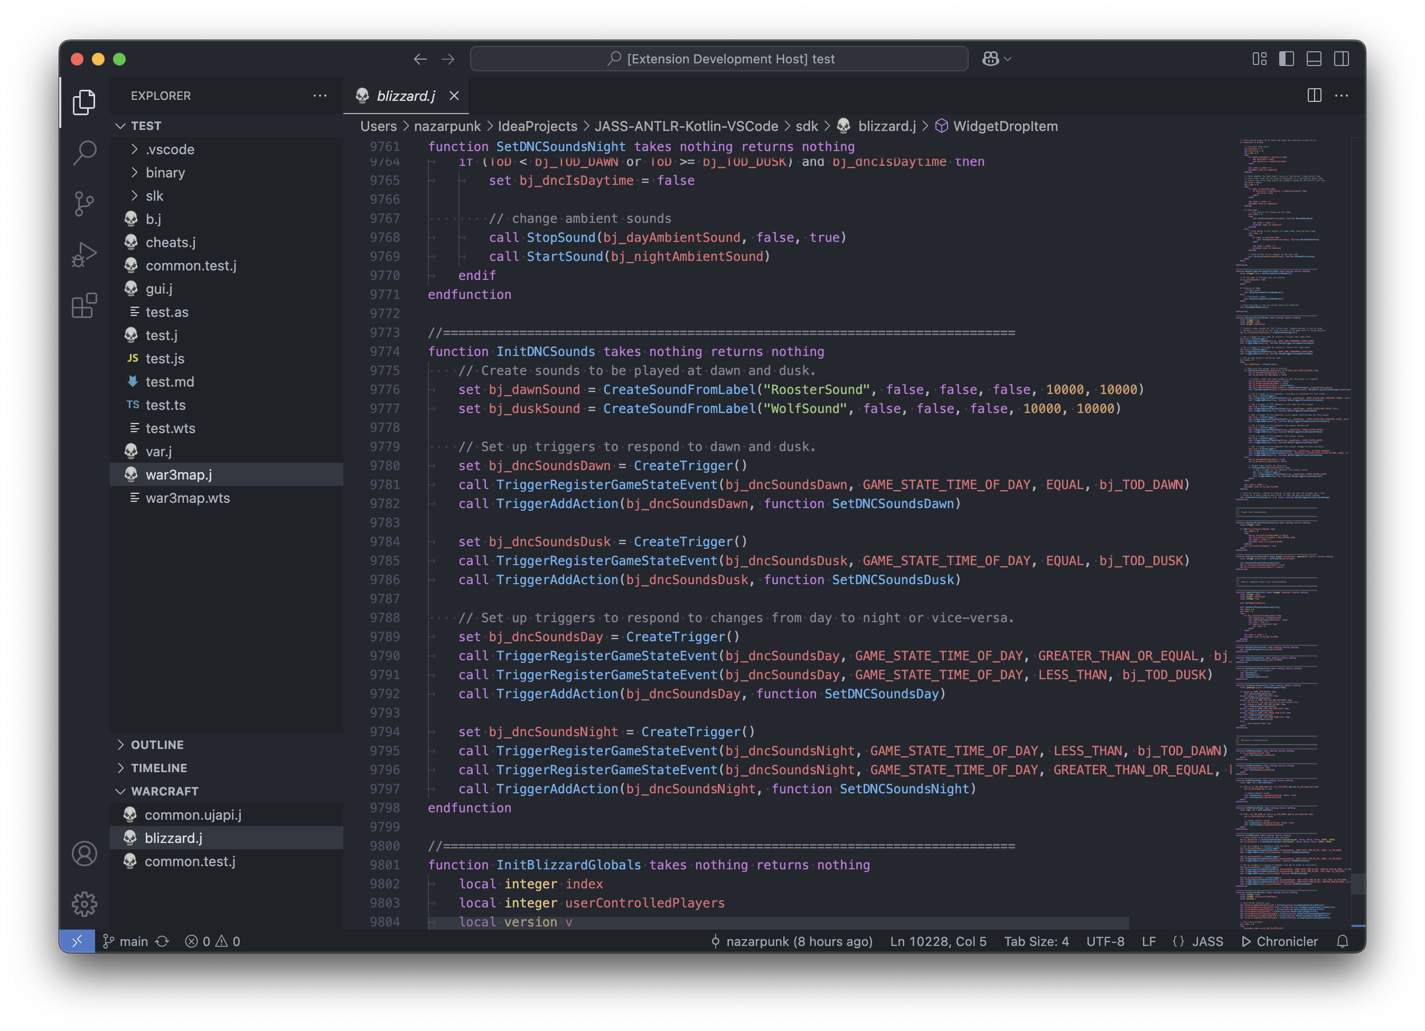The width and height of the screenshot is (1425, 1031).
Task: Open the Extensions view
Action: point(84,306)
